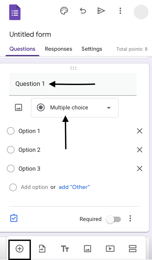Select the Option 3 radio button

(x=11, y=169)
